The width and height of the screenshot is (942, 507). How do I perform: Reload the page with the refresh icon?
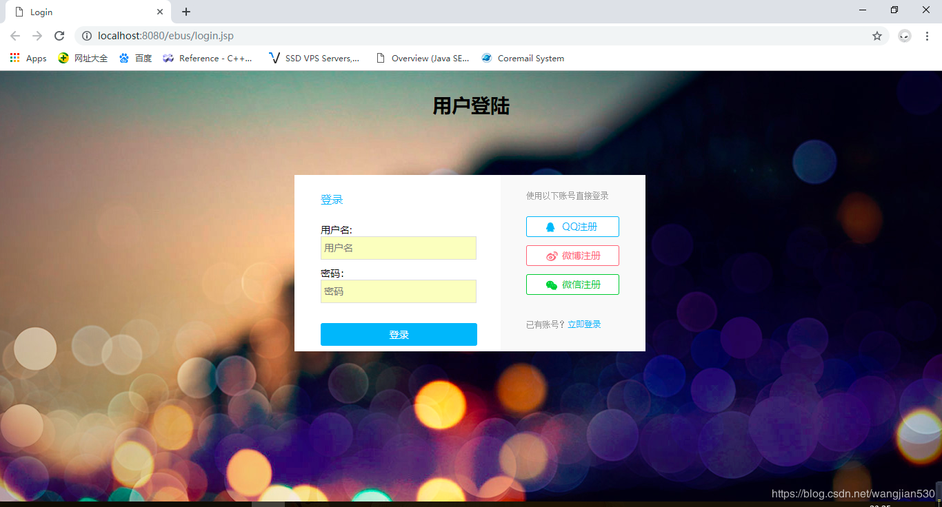click(59, 36)
